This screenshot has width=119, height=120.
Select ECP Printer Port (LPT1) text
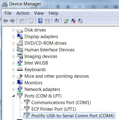coord(54,109)
